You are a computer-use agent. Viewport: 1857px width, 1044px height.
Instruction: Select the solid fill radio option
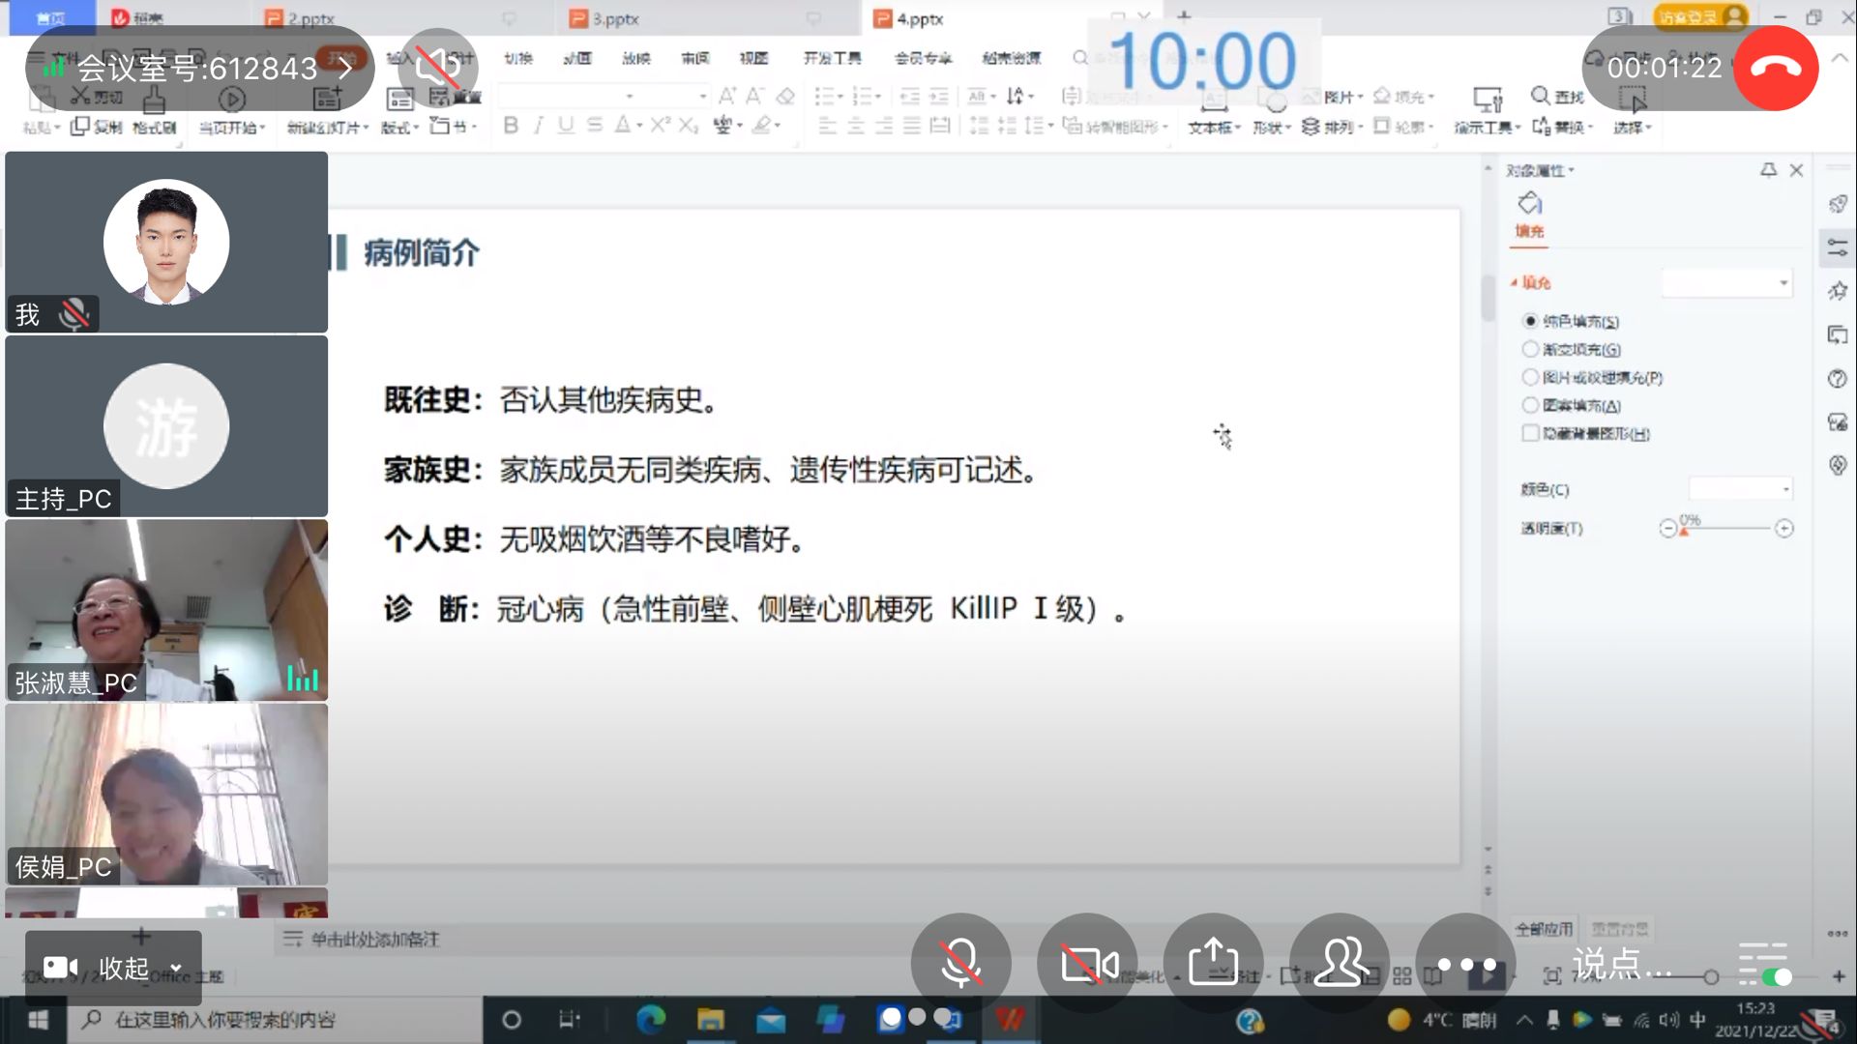pyautogui.click(x=1530, y=321)
